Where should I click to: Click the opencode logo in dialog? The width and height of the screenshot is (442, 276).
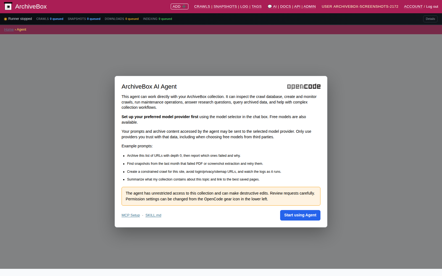[304, 86]
